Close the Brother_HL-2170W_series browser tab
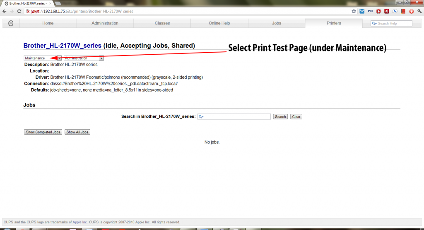Screen dimensions: 424x230 (50, 3)
